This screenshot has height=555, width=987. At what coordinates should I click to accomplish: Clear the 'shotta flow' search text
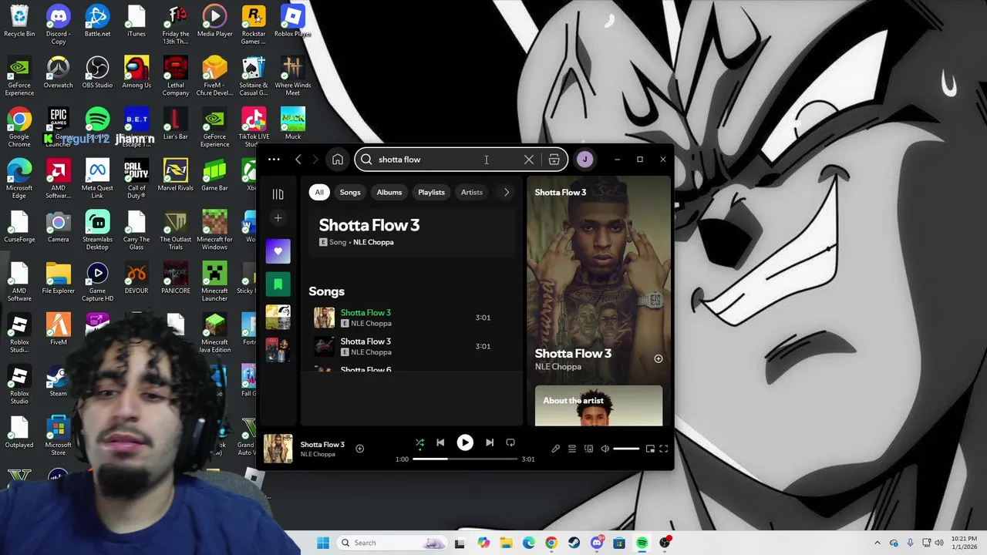[x=529, y=160]
